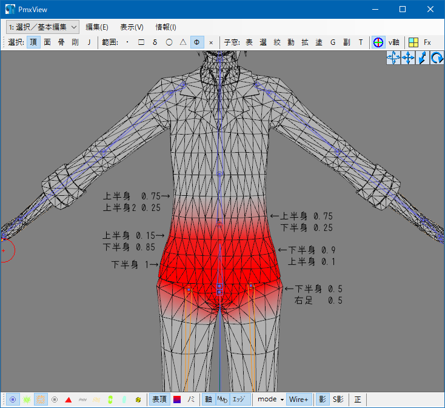Toggle the 表頂 vertex display button
The height and width of the screenshot is (408, 445).
159,400
